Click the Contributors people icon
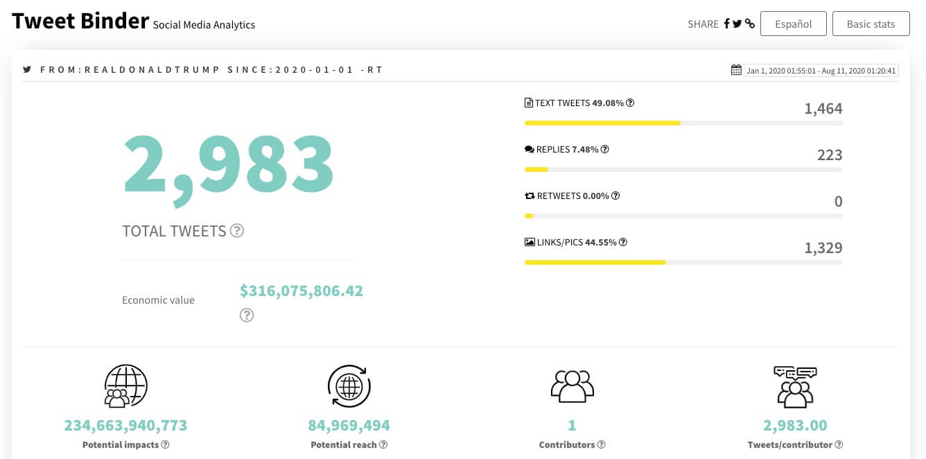The width and height of the screenshot is (926, 459). click(x=572, y=386)
